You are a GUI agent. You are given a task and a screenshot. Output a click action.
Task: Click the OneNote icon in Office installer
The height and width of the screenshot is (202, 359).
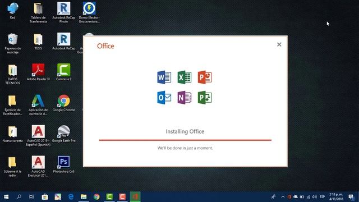tap(185, 98)
